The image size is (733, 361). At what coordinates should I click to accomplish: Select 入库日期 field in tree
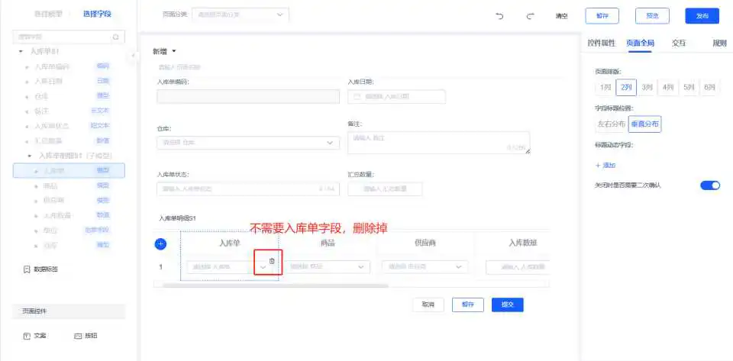pyautogui.click(x=69, y=81)
